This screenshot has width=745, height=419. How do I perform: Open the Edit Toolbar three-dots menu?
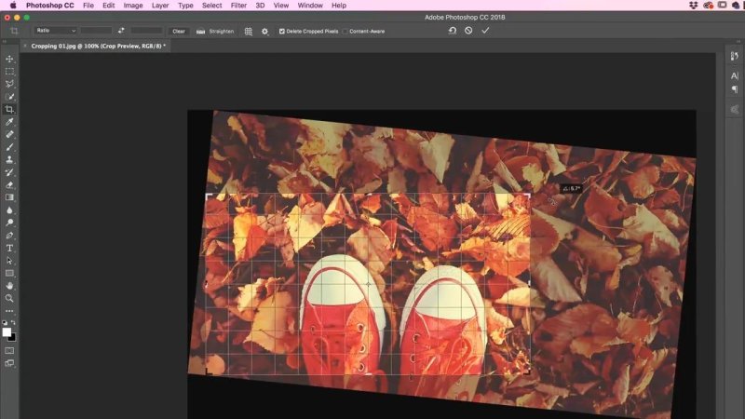pyautogui.click(x=9, y=311)
